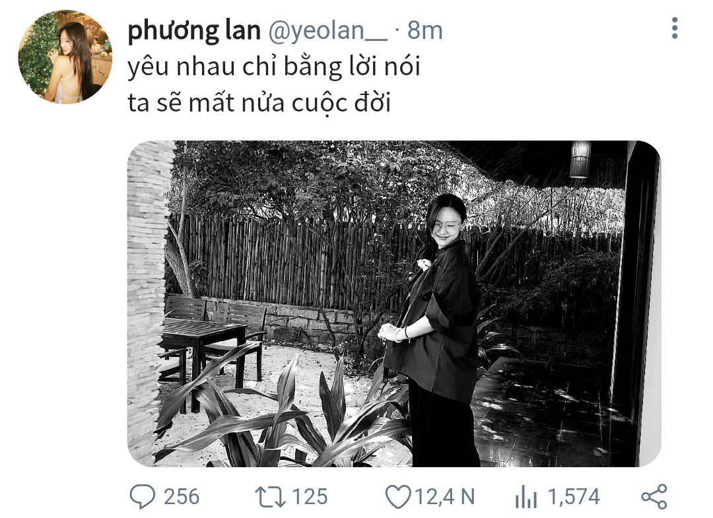Click the reply speech bubble icon
Viewport: 713px width, 518px height.
pyautogui.click(x=143, y=496)
